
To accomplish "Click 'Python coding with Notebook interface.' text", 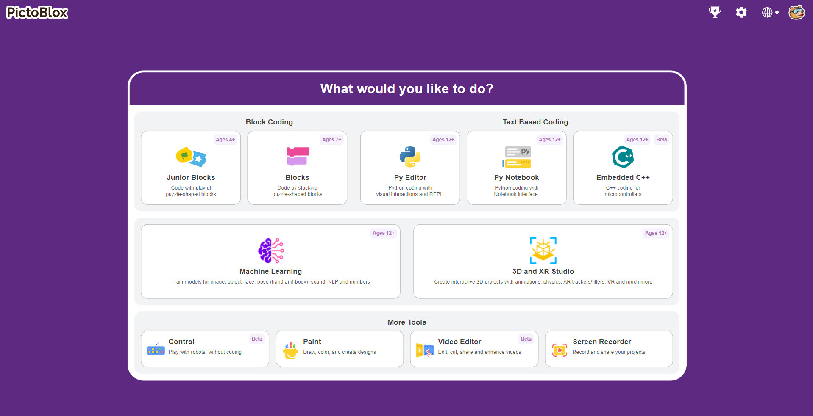I will (517, 191).
